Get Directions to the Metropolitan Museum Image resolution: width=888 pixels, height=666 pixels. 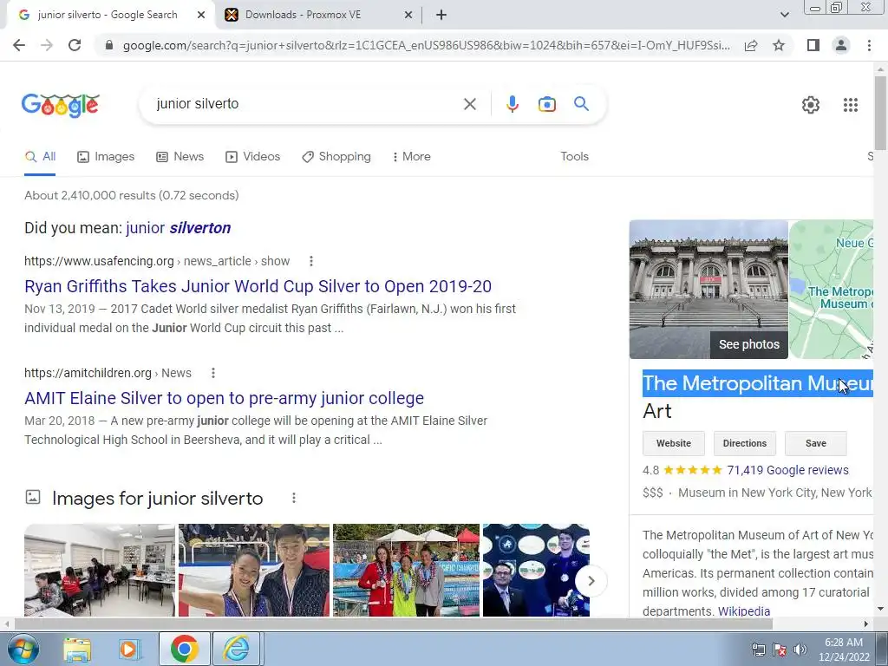click(x=745, y=443)
